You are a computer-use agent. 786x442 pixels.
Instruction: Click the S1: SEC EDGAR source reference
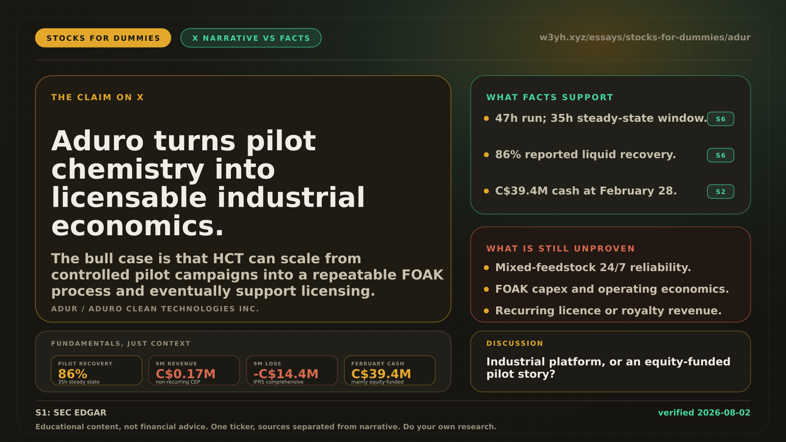71,413
